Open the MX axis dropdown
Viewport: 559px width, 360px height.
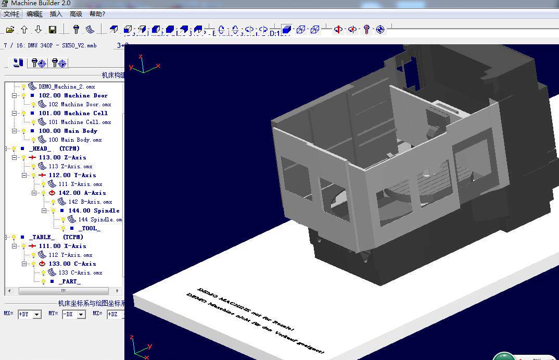click(x=36, y=315)
